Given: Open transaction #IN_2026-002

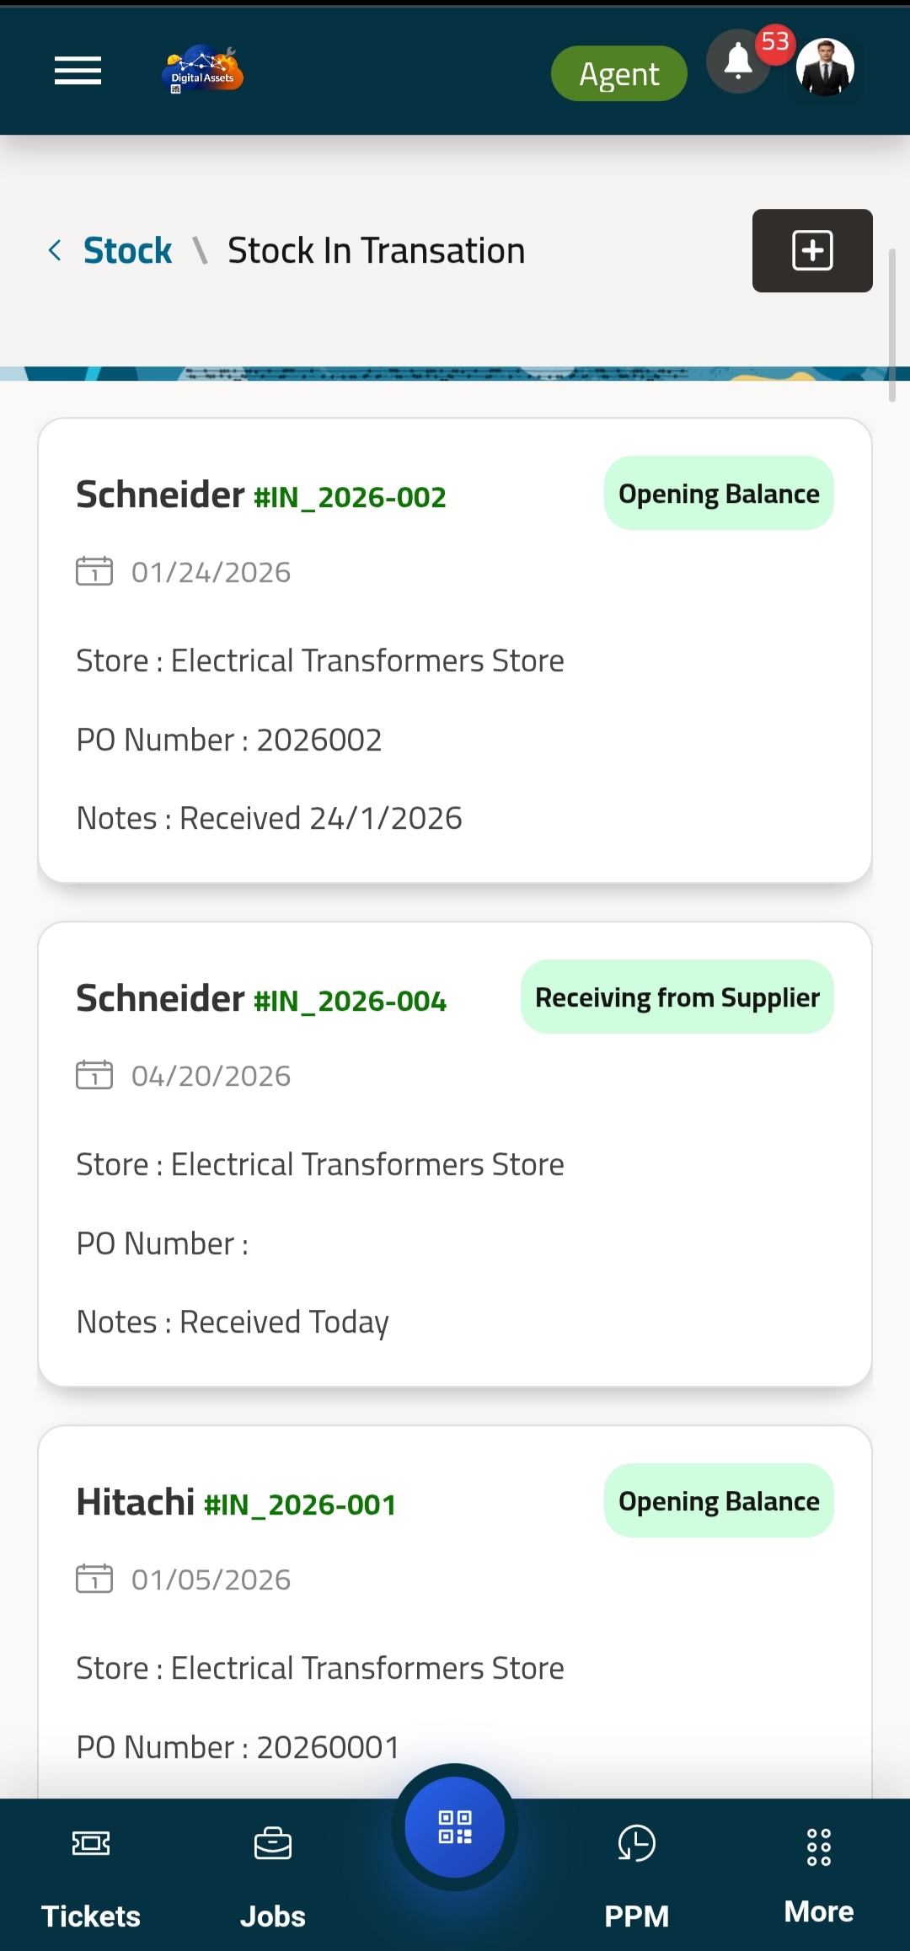Looking at the screenshot, I should [350, 497].
